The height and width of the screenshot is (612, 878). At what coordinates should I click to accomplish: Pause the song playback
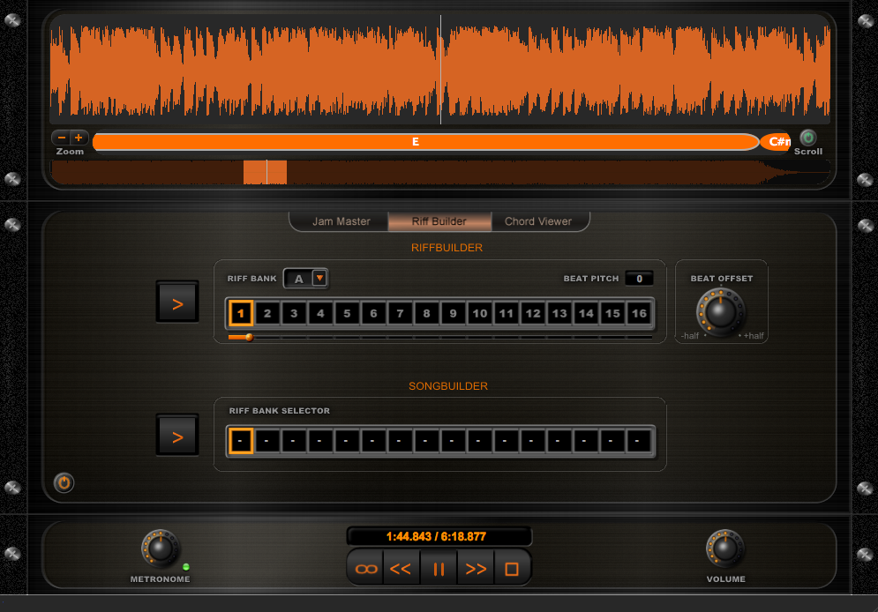(x=439, y=569)
